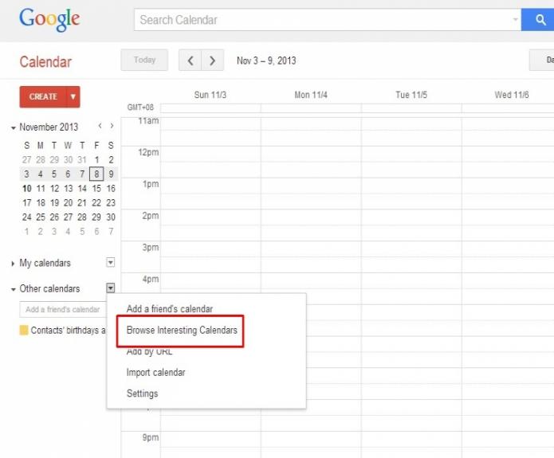The height and width of the screenshot is (458, 554).
Task: Open the My calendars options dropdown
Action: coord(111,262)
